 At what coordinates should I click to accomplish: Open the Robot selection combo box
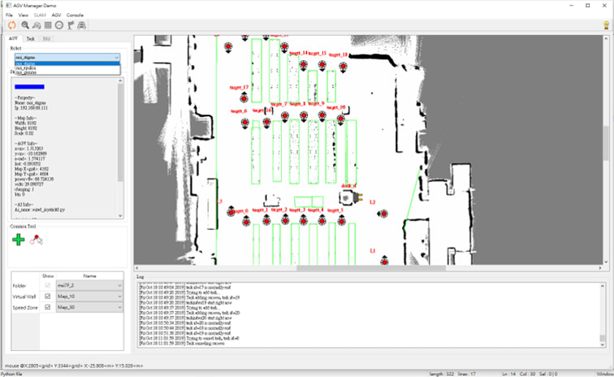pyautogui.click(x=67, y=57)
